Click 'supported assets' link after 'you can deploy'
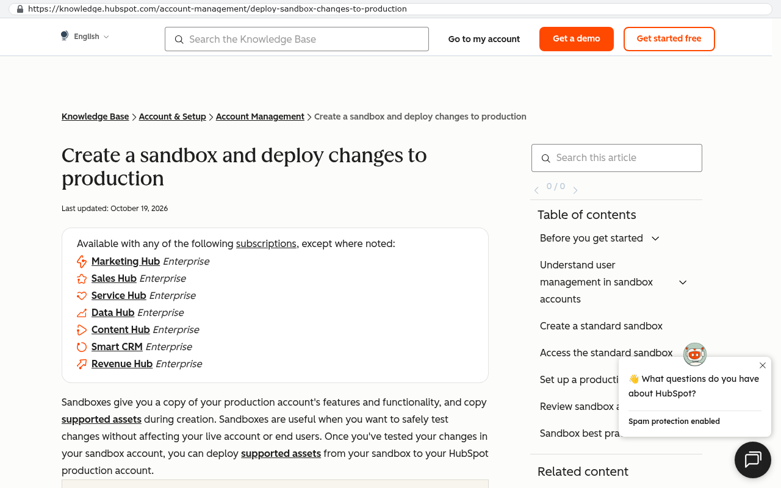The image size is (781, 488). 281,454
